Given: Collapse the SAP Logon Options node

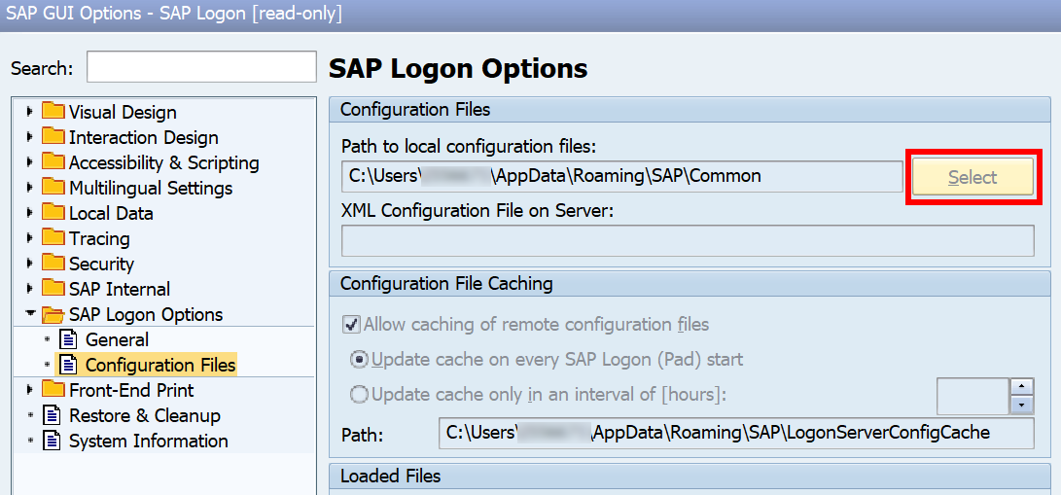Looking at the screenshot, I should click(x=30, y=314).
